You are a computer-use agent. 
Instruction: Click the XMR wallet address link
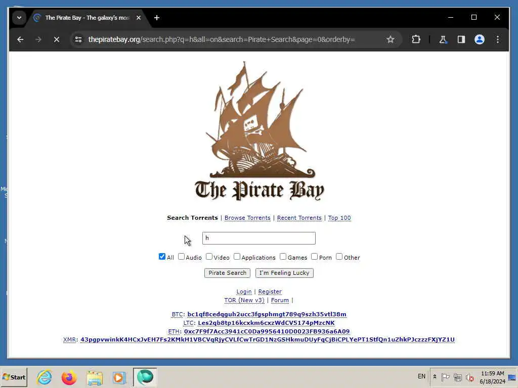pos(268,340)
